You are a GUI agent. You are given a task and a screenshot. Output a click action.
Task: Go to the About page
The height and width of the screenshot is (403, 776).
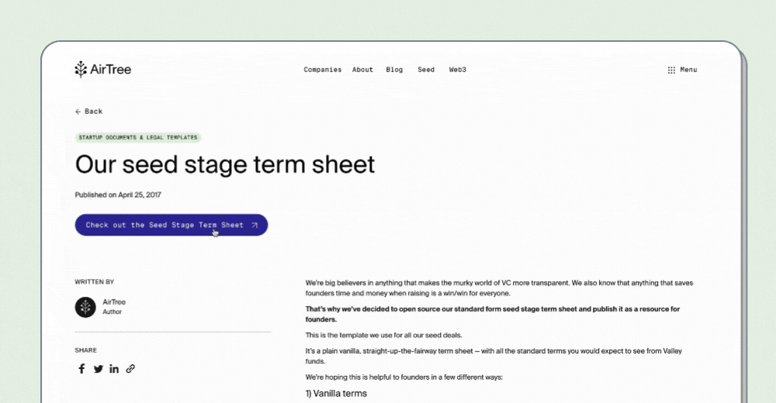click(362, 70)
